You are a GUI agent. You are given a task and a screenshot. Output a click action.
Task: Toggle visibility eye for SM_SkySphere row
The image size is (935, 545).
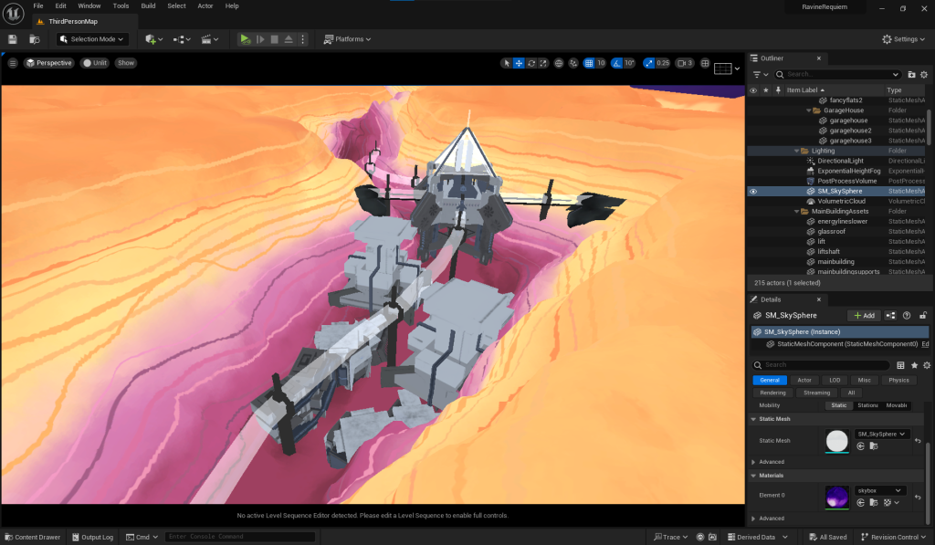click(753, 192)
